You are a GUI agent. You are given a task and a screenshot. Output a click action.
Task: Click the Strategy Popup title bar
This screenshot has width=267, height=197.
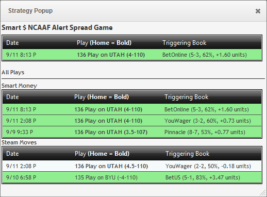(x=133, y=11)
